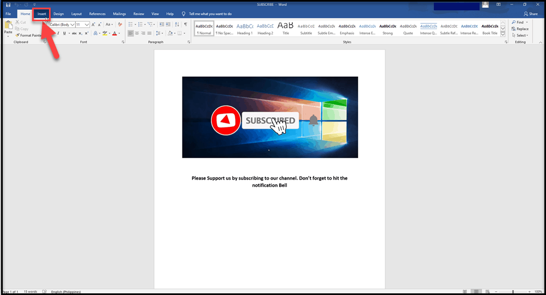Viewport: 546px width, 295px height.
Task: Open the Customize Quick Access Toolbar arrow
Action: coord(34,5)
